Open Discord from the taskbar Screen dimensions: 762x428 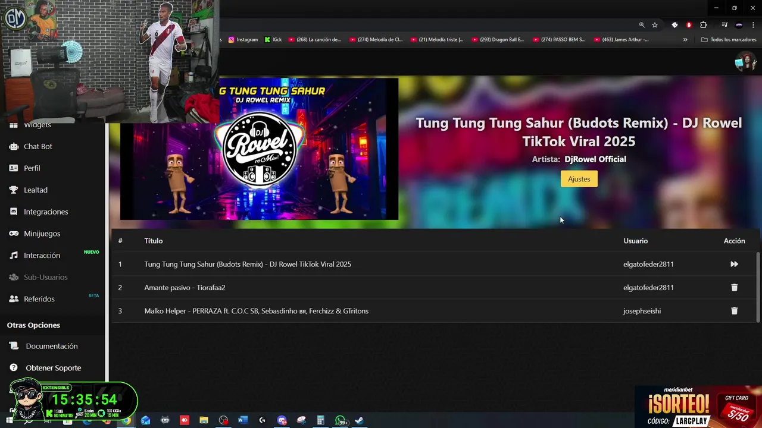coord(282,420)
